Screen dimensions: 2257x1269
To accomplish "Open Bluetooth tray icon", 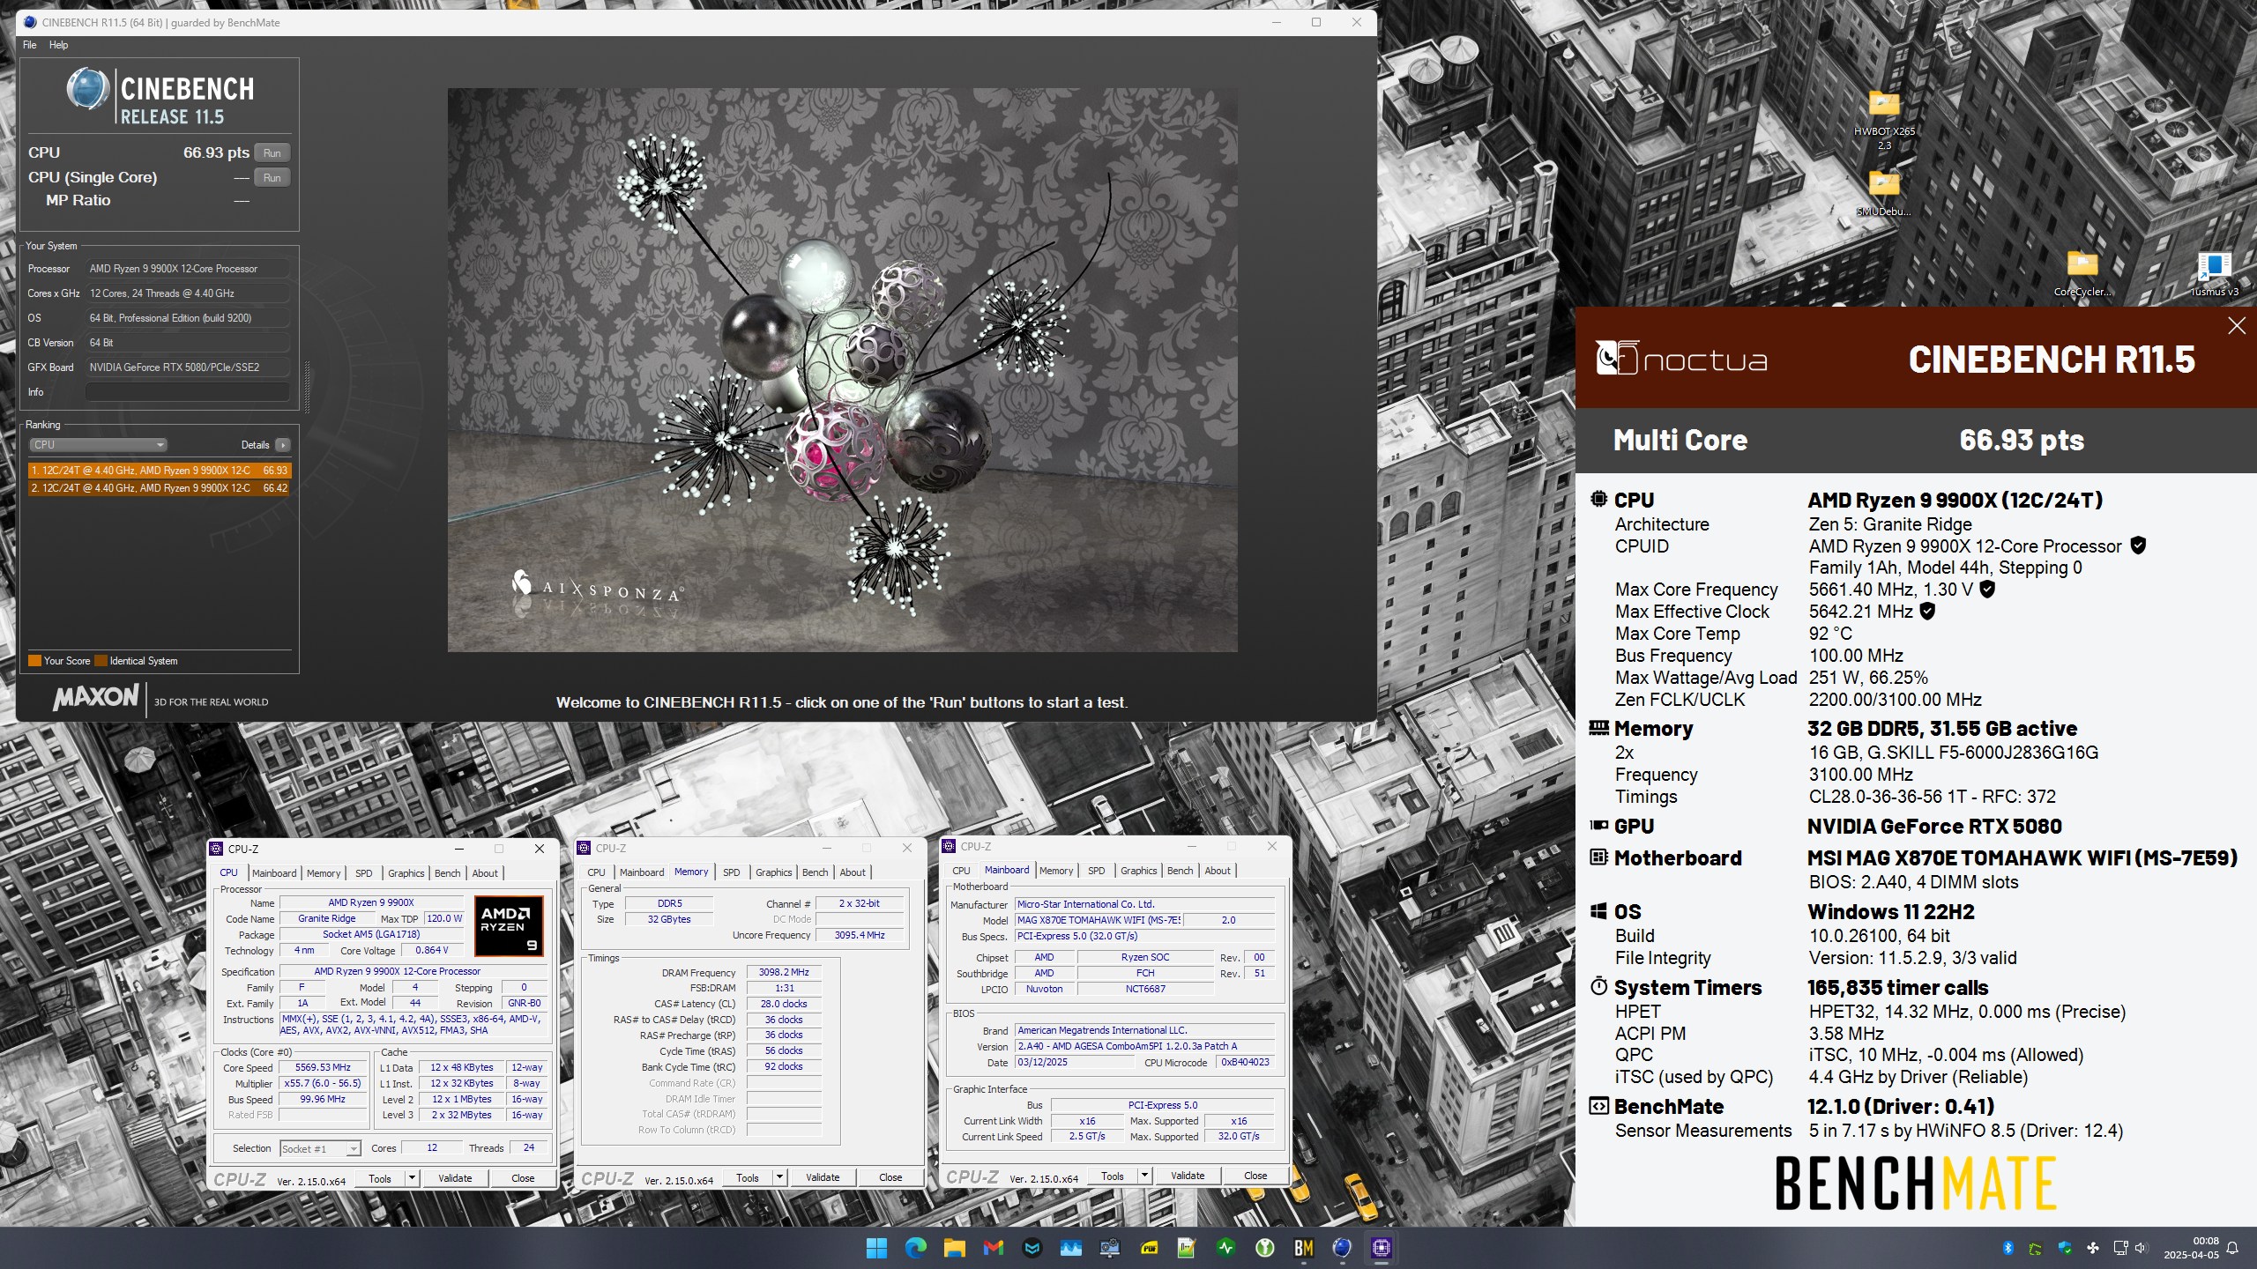I will coord(2008,1248).
